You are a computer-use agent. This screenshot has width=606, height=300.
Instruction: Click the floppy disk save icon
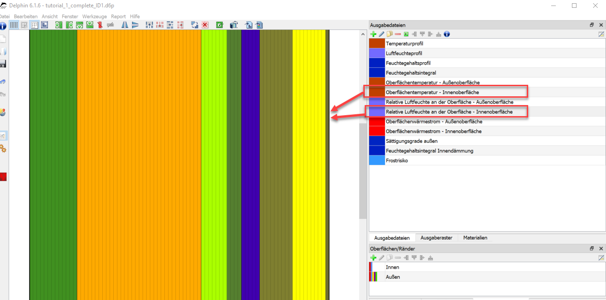(3, 64)
